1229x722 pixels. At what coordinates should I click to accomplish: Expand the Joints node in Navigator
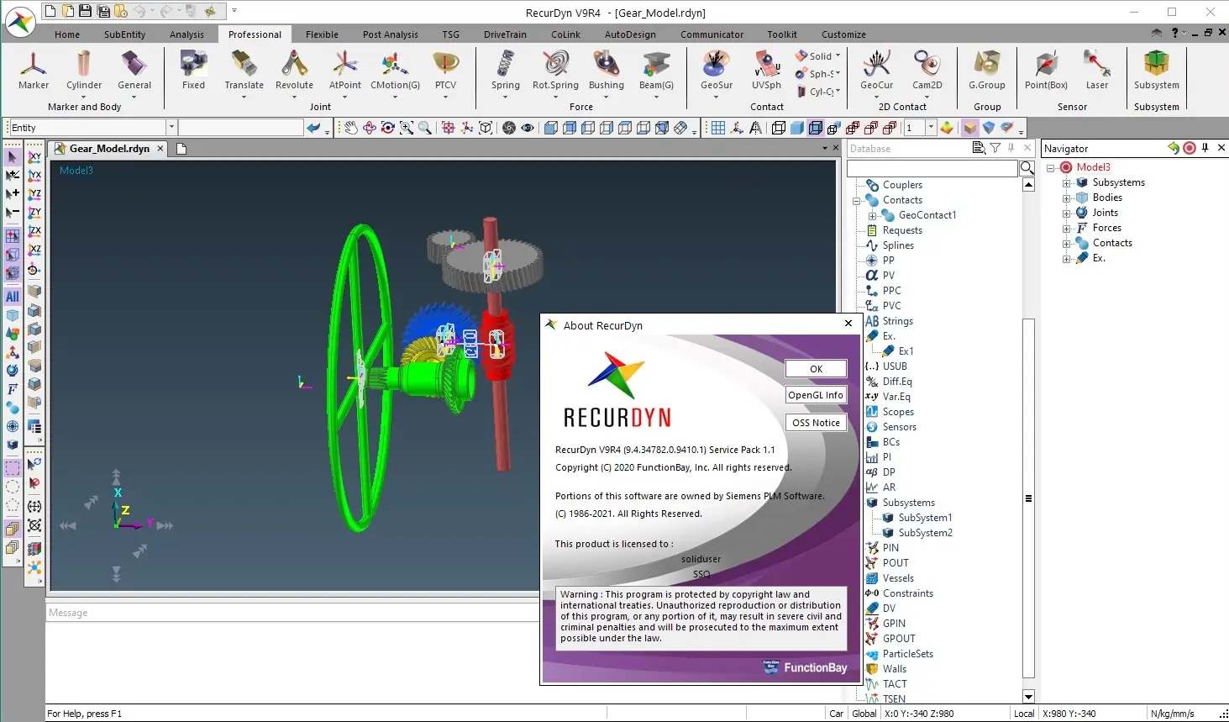tap(1066, 213)
